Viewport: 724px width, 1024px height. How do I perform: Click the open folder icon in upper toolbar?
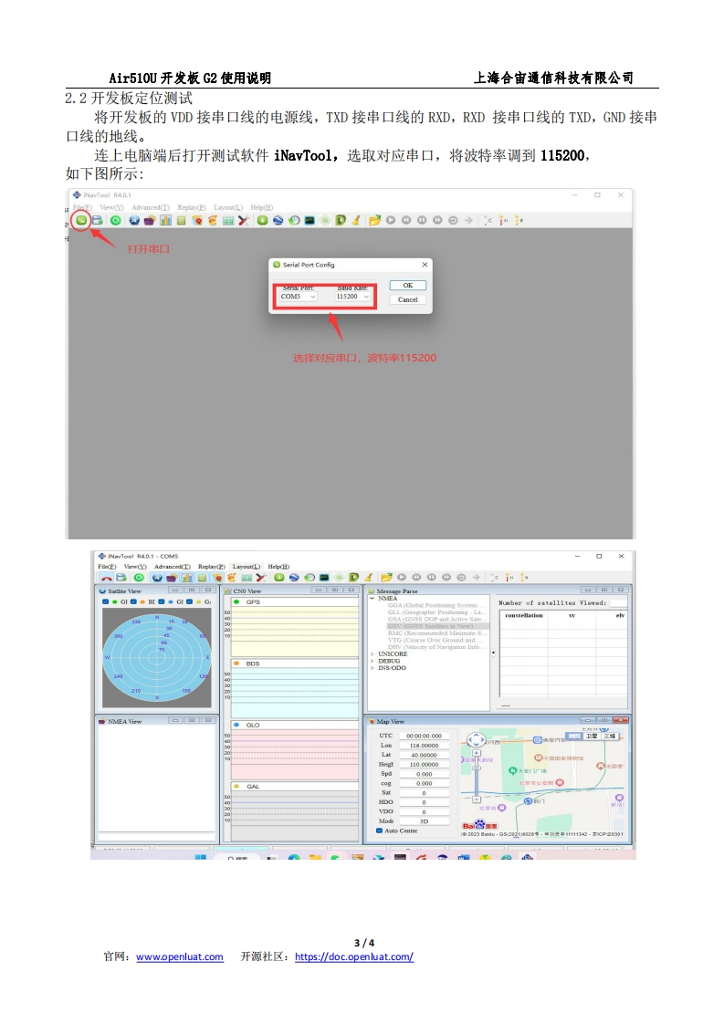(374, 220)
